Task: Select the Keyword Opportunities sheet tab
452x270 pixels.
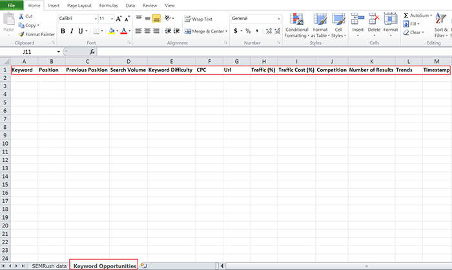Action: point(105,266)
